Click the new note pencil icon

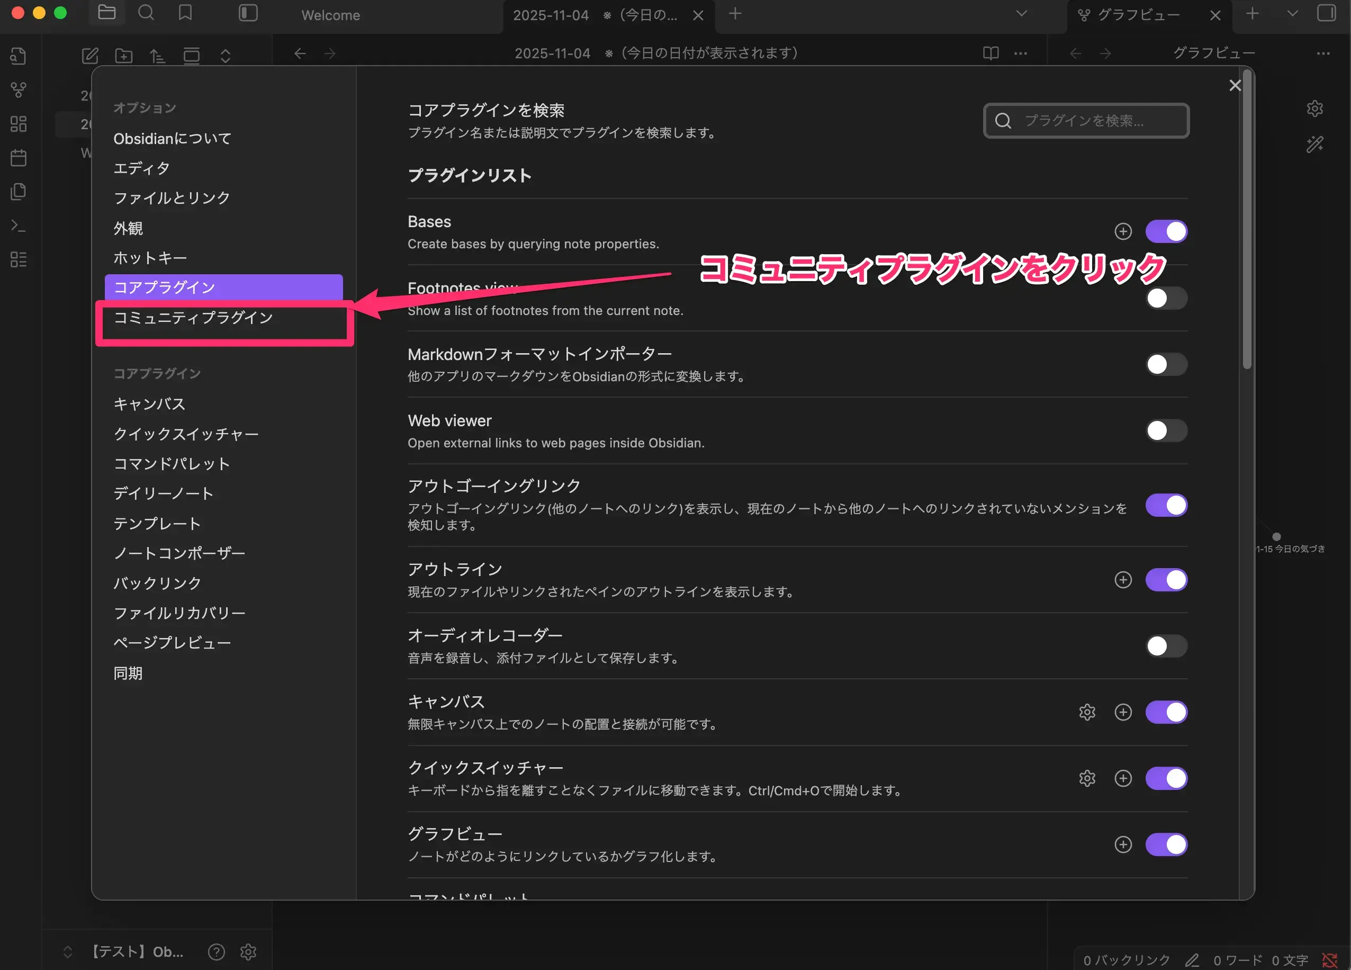pos(90,56)
